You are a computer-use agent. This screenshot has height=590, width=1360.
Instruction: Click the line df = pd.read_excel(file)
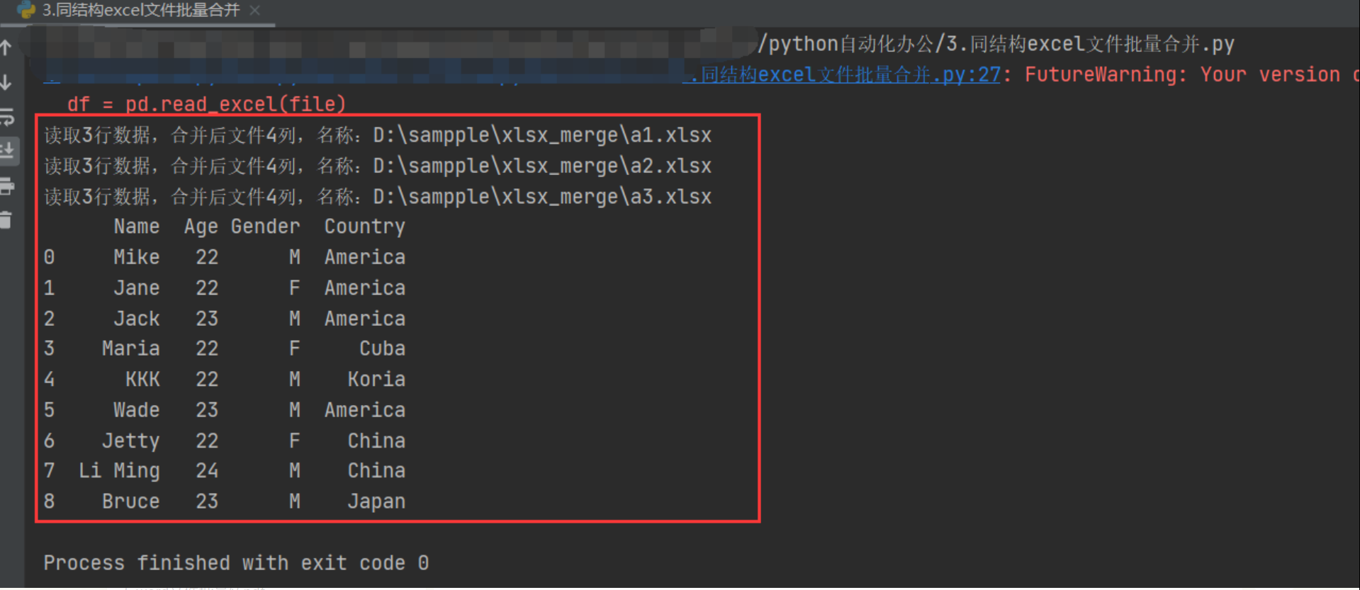coord(206,103)
